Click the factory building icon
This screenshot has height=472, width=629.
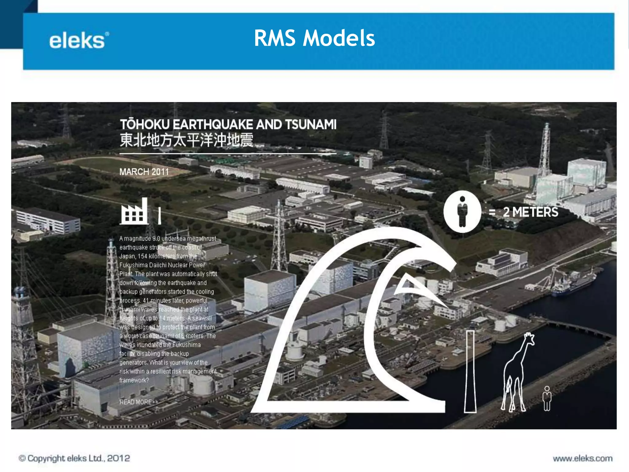134,211
